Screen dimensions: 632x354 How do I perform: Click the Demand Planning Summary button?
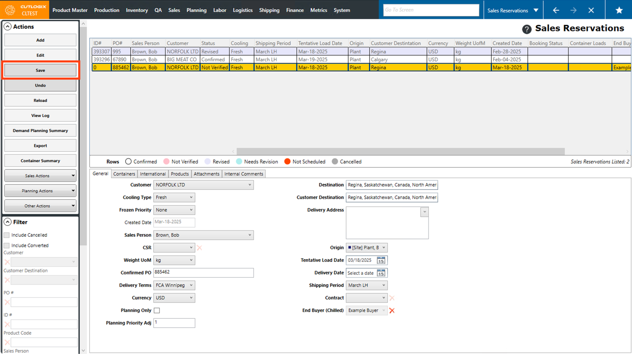[x=40, y=131]
